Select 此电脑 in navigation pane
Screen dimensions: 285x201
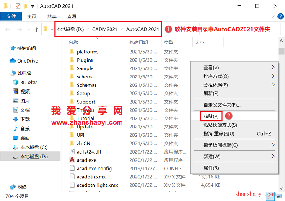coord(21,73)
